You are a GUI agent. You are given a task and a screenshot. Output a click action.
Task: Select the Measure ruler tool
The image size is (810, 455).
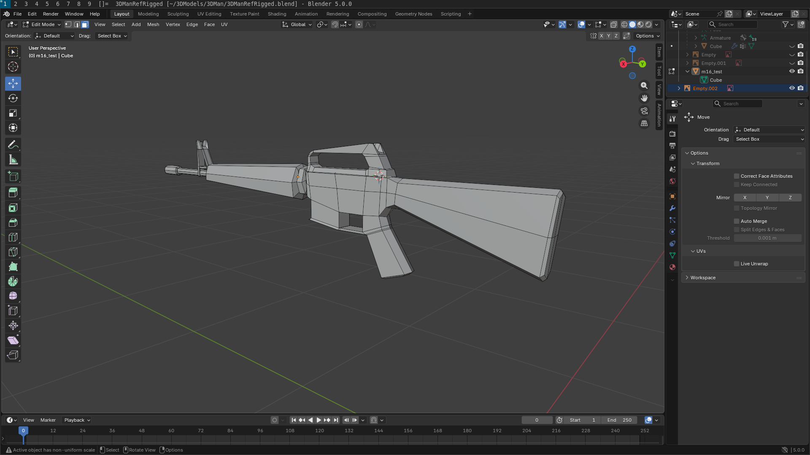[13, 160]
